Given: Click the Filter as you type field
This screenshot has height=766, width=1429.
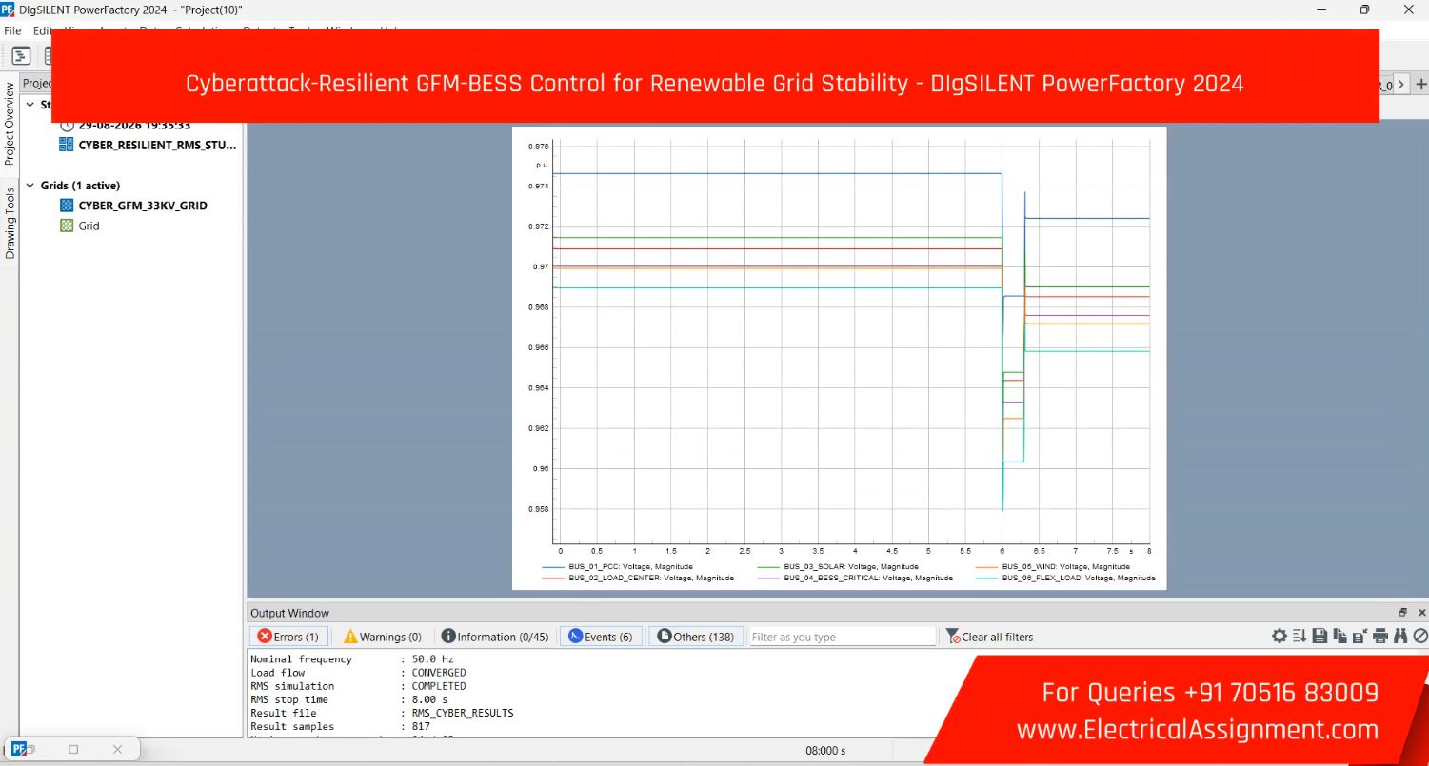Looking at the screenshot, I should 842,637.
